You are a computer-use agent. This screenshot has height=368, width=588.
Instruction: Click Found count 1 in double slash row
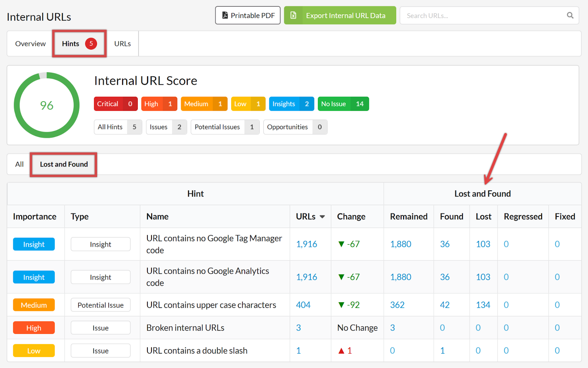point(442,351)
